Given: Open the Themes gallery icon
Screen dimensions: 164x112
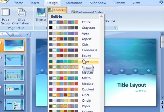Looking at the screenshot, I should (x=41, y=12).
